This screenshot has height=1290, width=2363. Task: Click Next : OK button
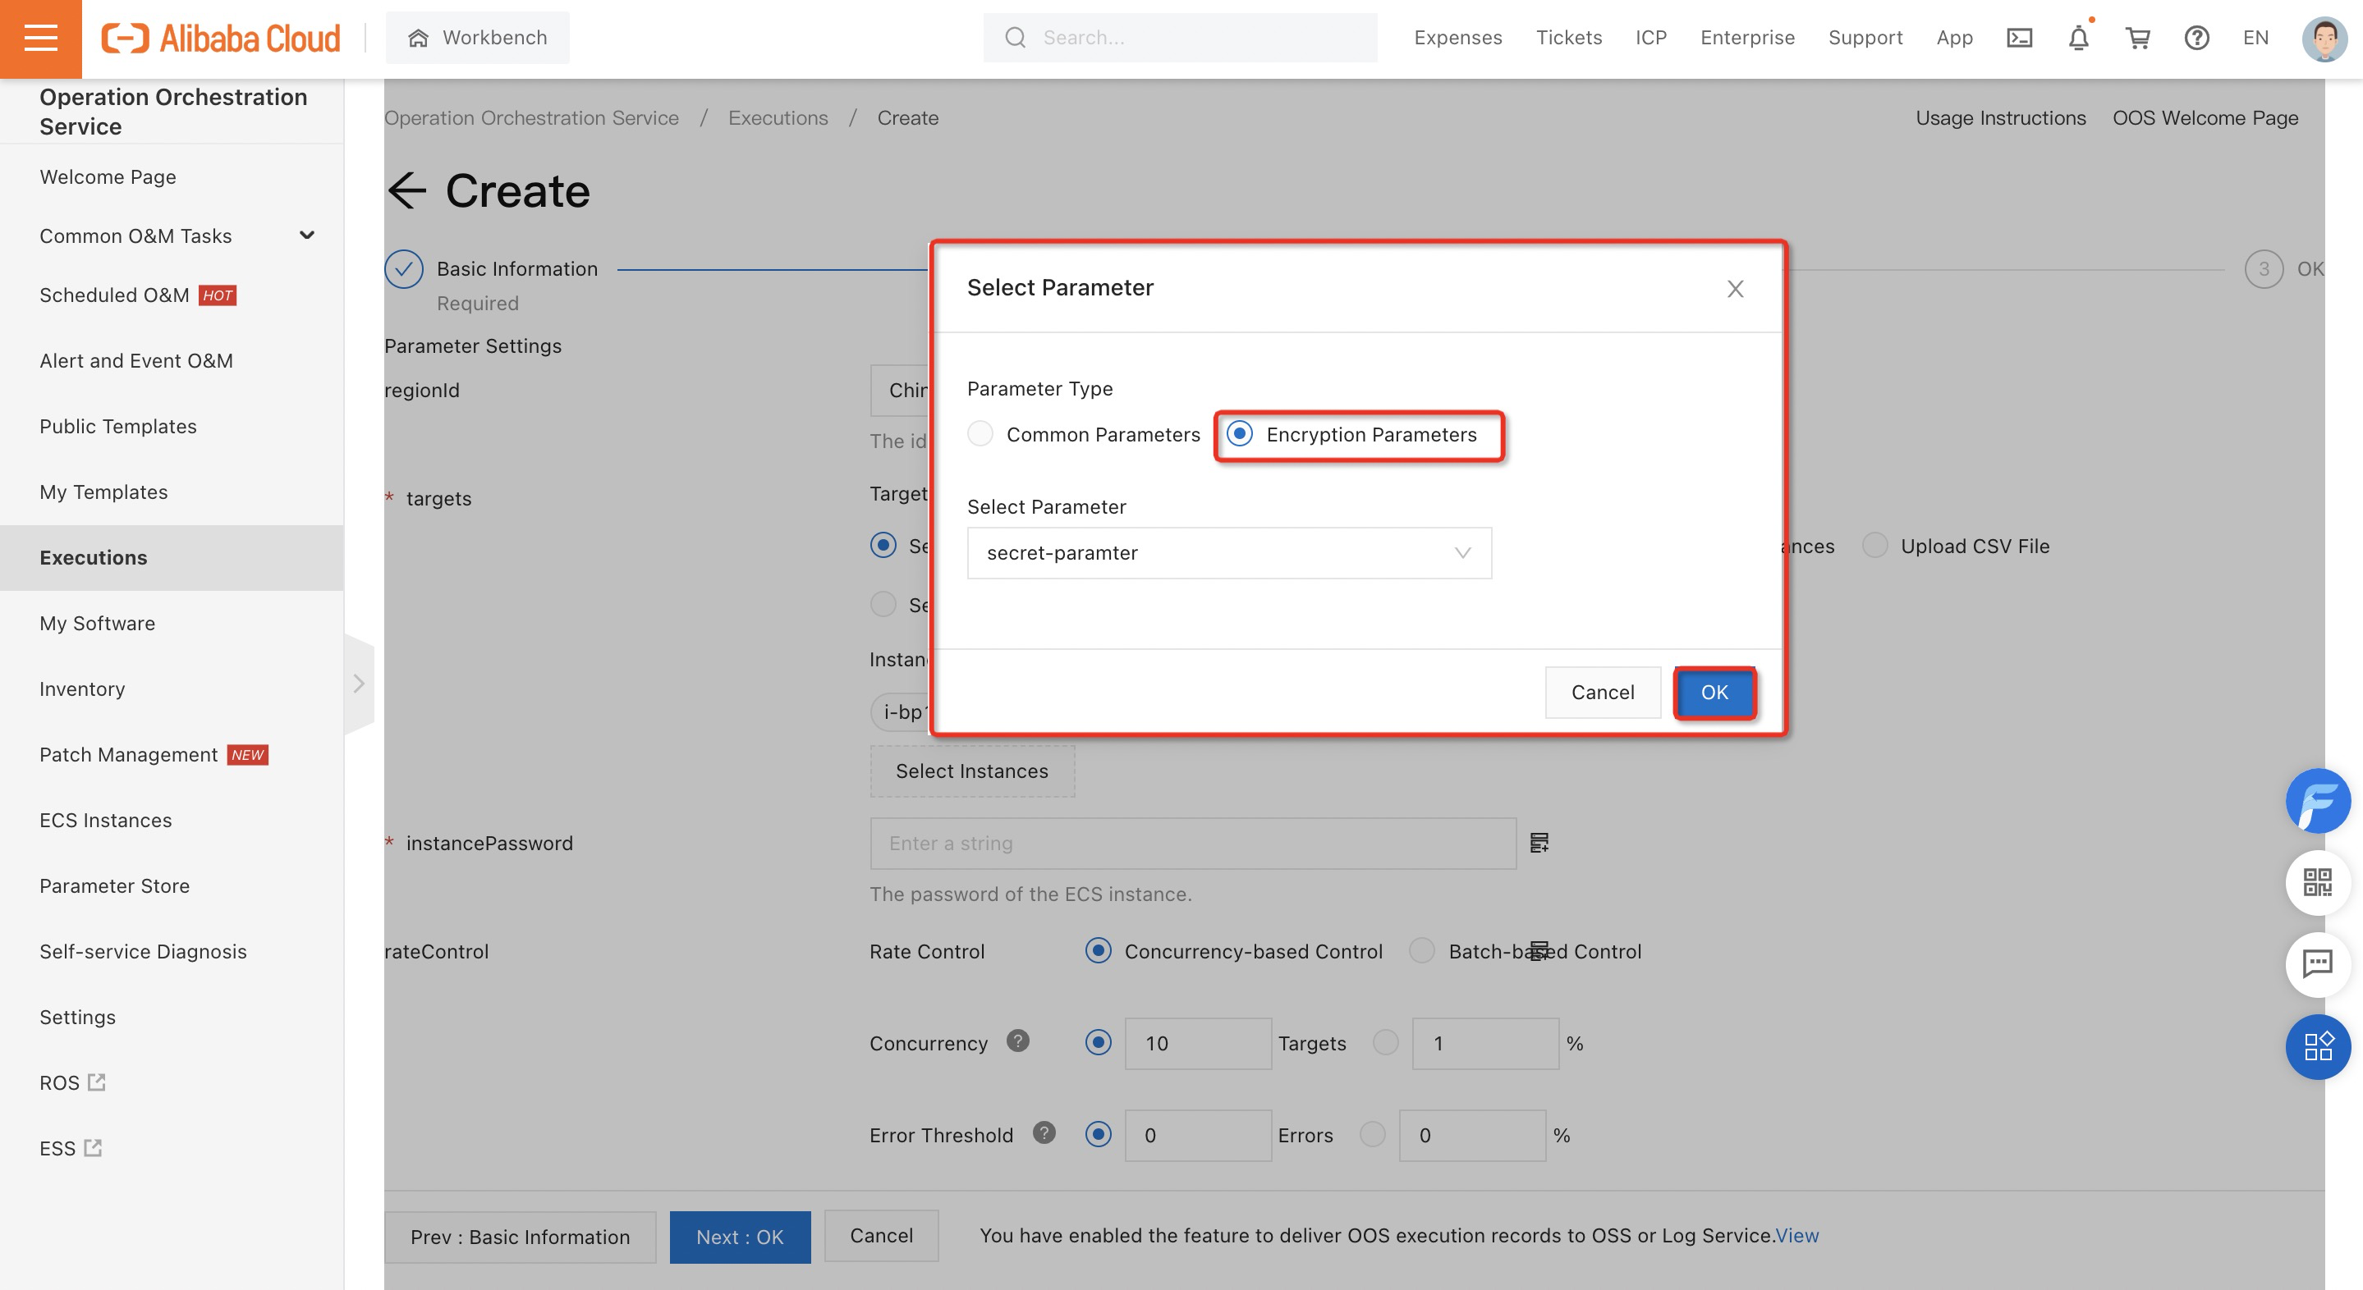739,1237
